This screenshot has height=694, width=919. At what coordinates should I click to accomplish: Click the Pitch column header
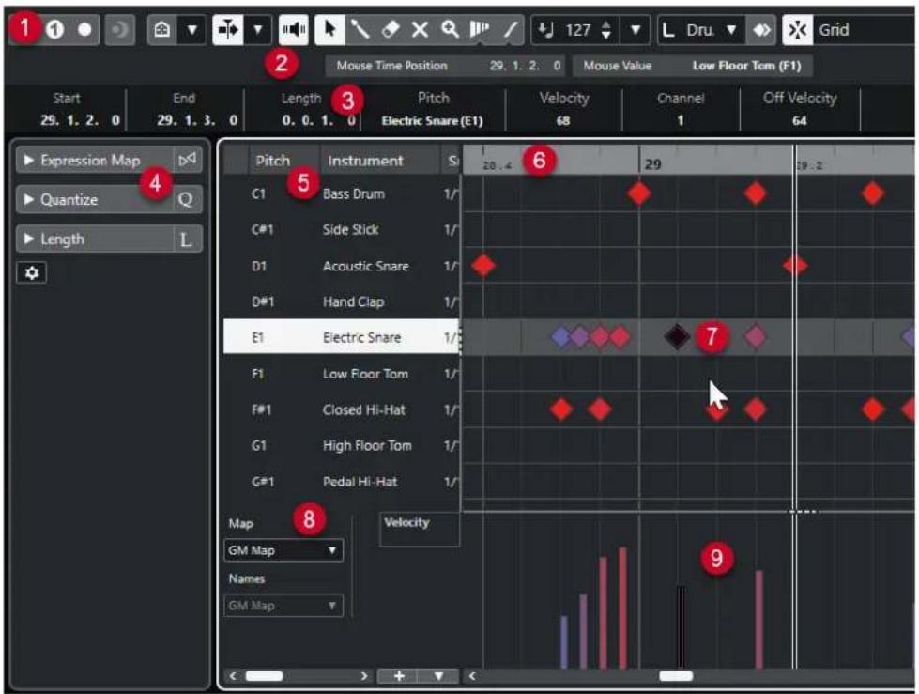(x=272, y=161)
